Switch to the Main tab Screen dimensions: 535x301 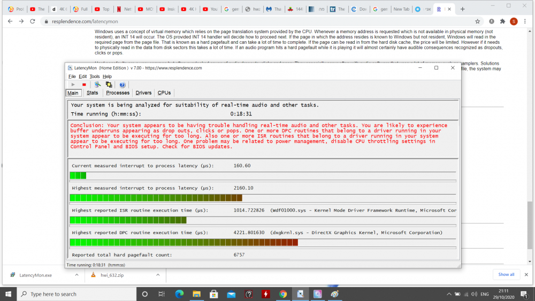point(73,92)
